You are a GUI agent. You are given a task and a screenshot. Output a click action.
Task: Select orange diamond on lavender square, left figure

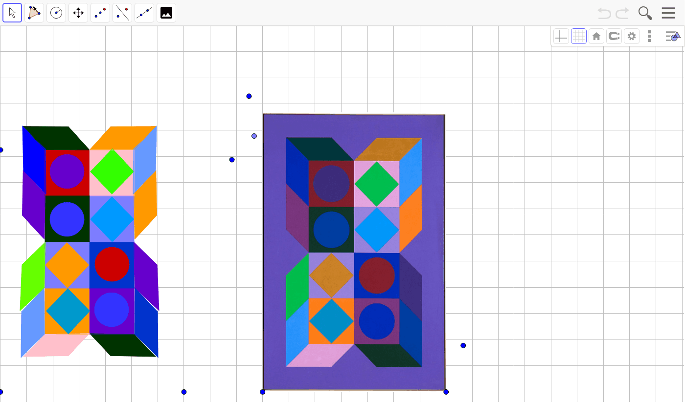pos(67,265)
